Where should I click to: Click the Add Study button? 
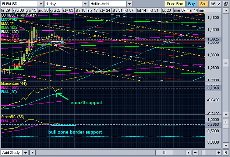[x=11, y=153]
